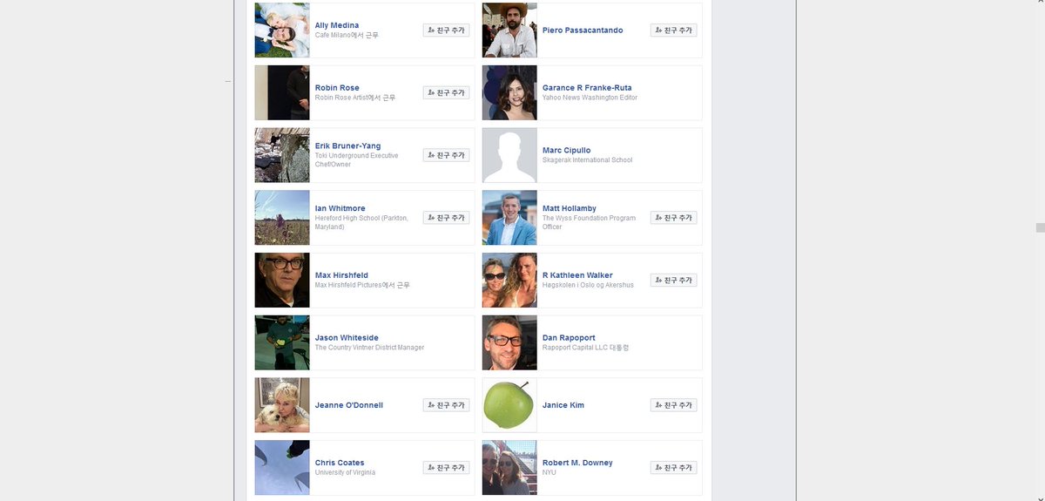Add Janice Kim as a friend
The height and width of the screenshot is (501, 1045).
pos(673,405)
